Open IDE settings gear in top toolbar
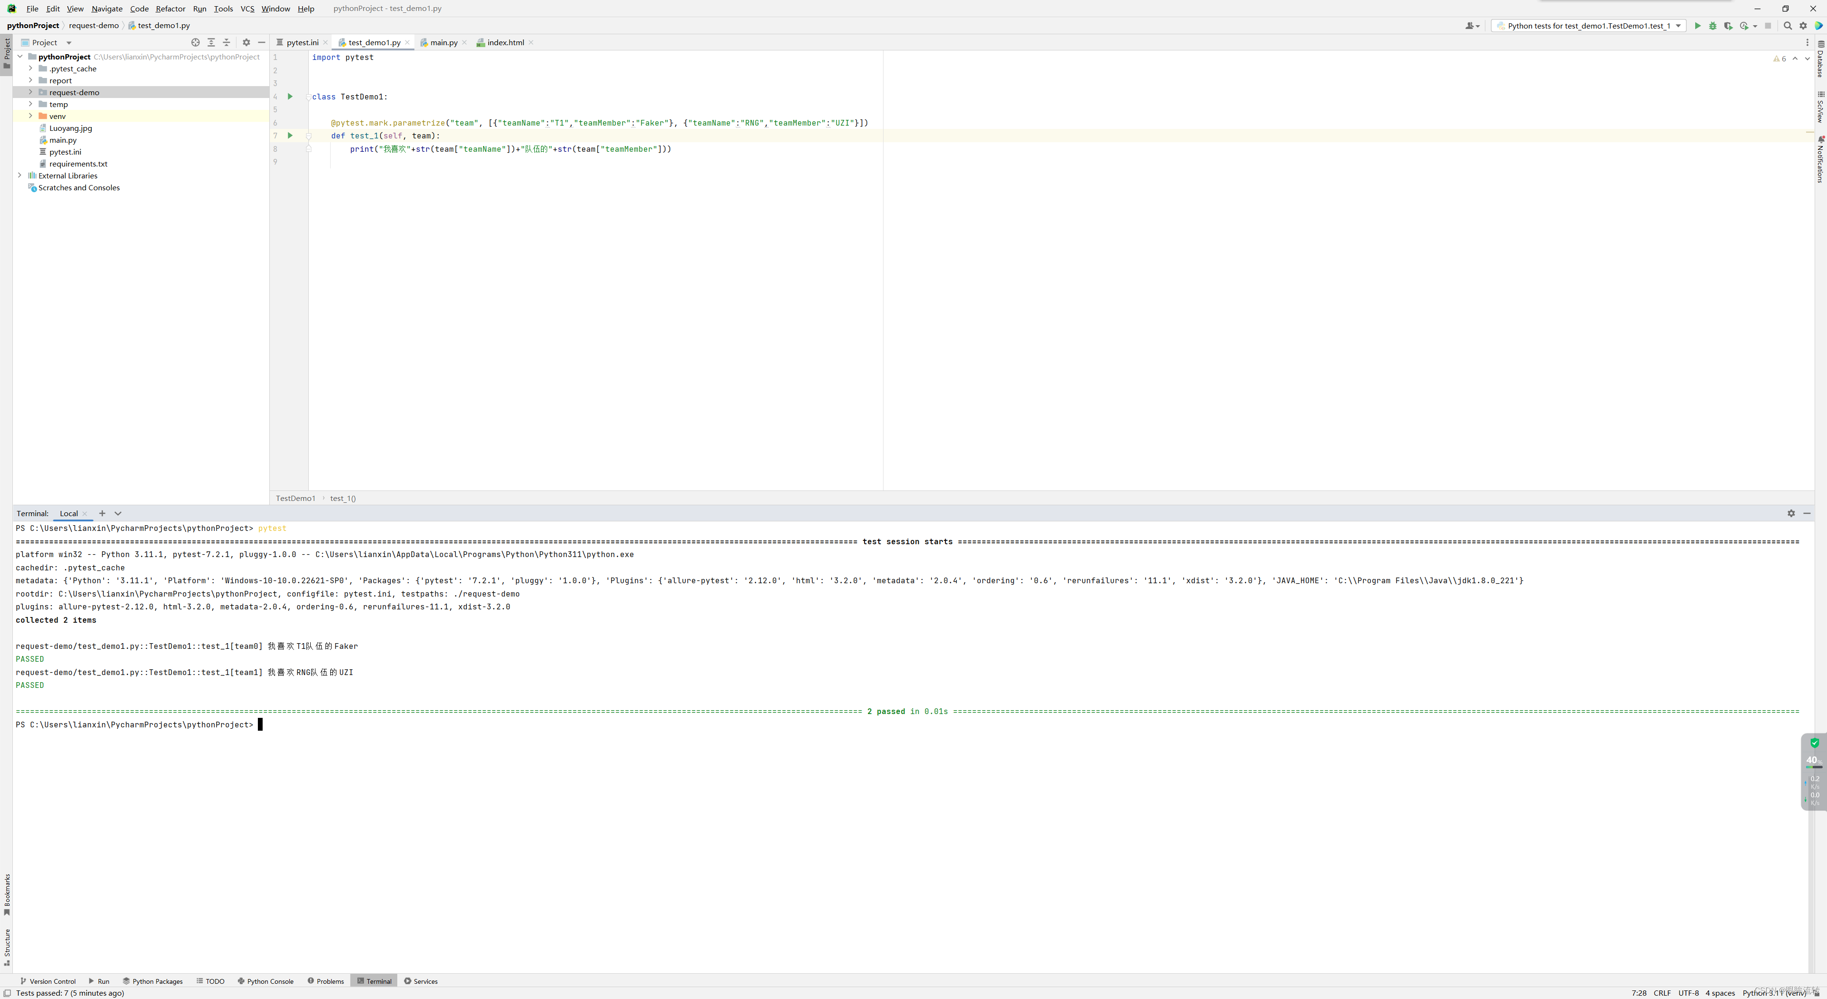1827x999 pixels. 1803,26
